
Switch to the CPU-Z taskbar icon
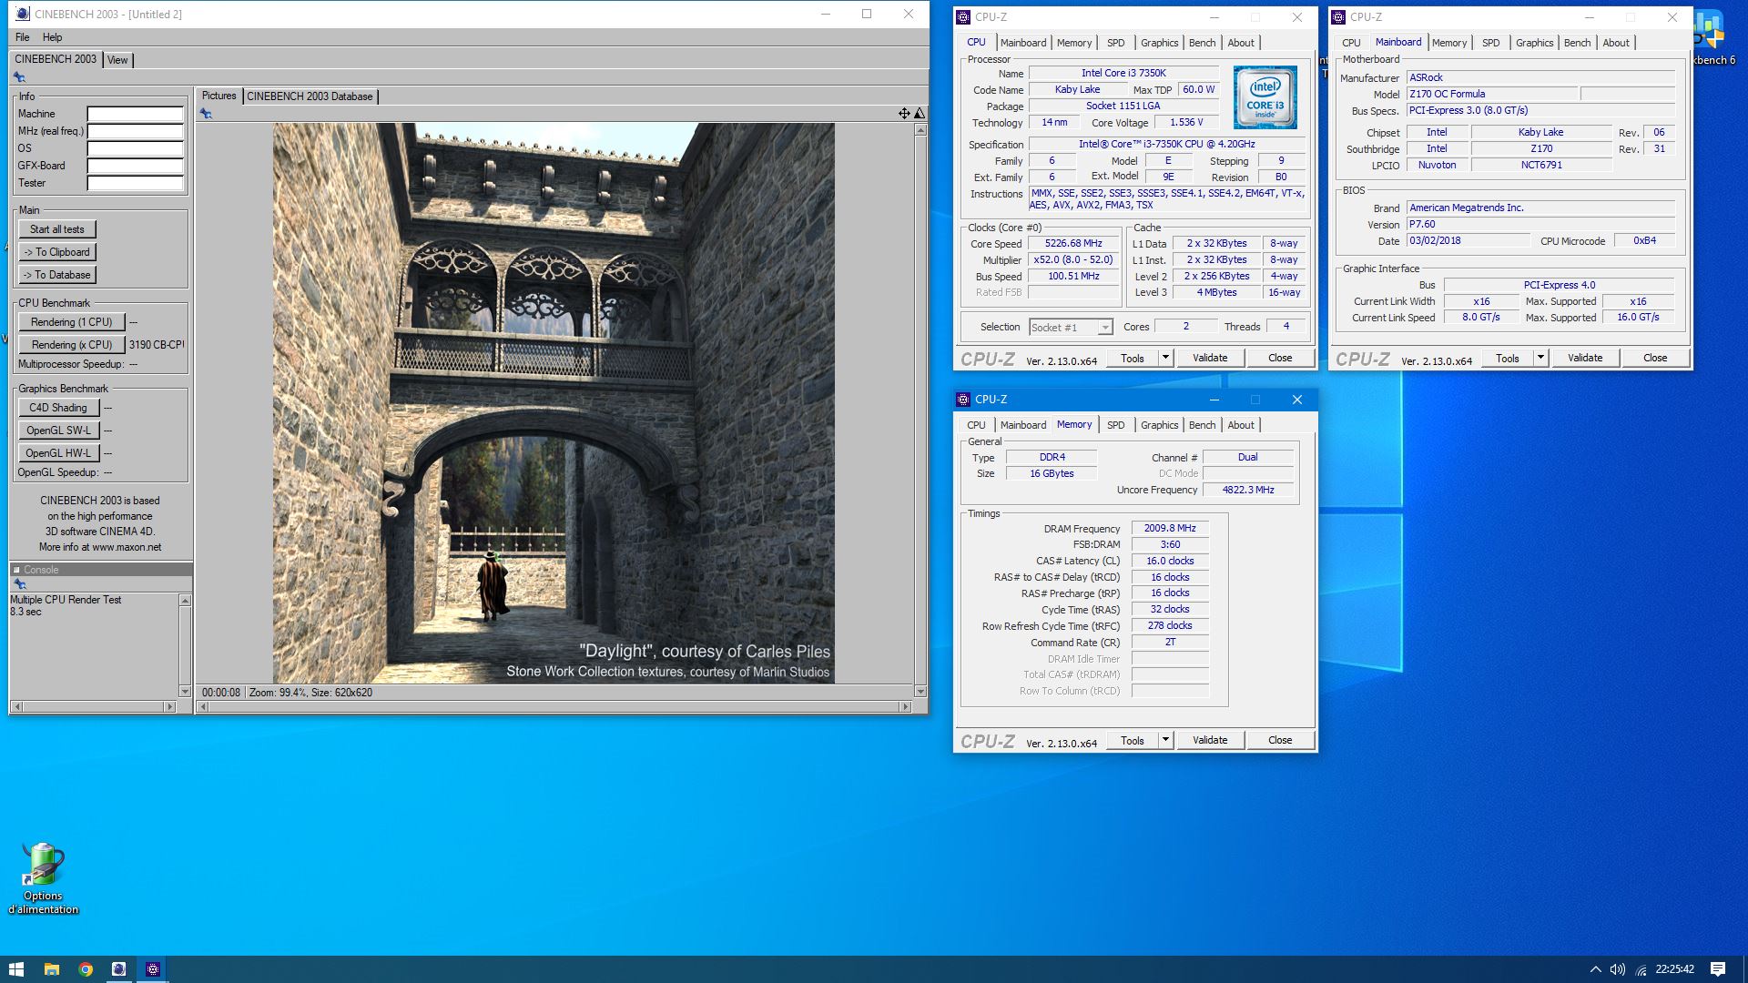(x=152, y=969)
